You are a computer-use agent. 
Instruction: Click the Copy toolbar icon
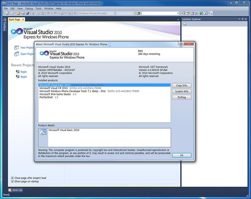pos(38,13)
